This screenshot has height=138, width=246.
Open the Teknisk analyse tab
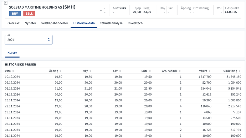click(x=111, y=23)
